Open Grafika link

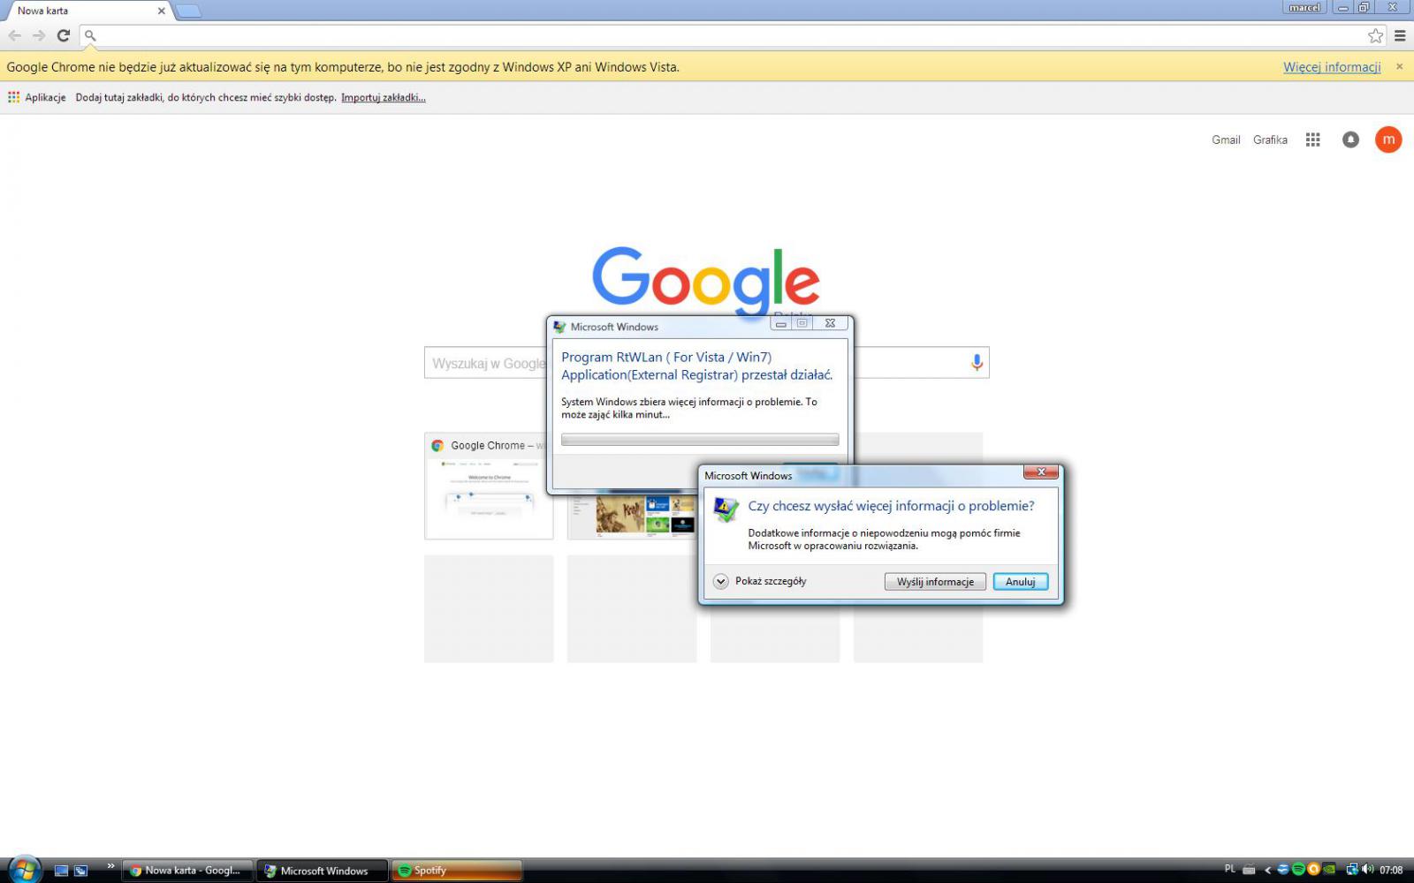coord(1270,140)
